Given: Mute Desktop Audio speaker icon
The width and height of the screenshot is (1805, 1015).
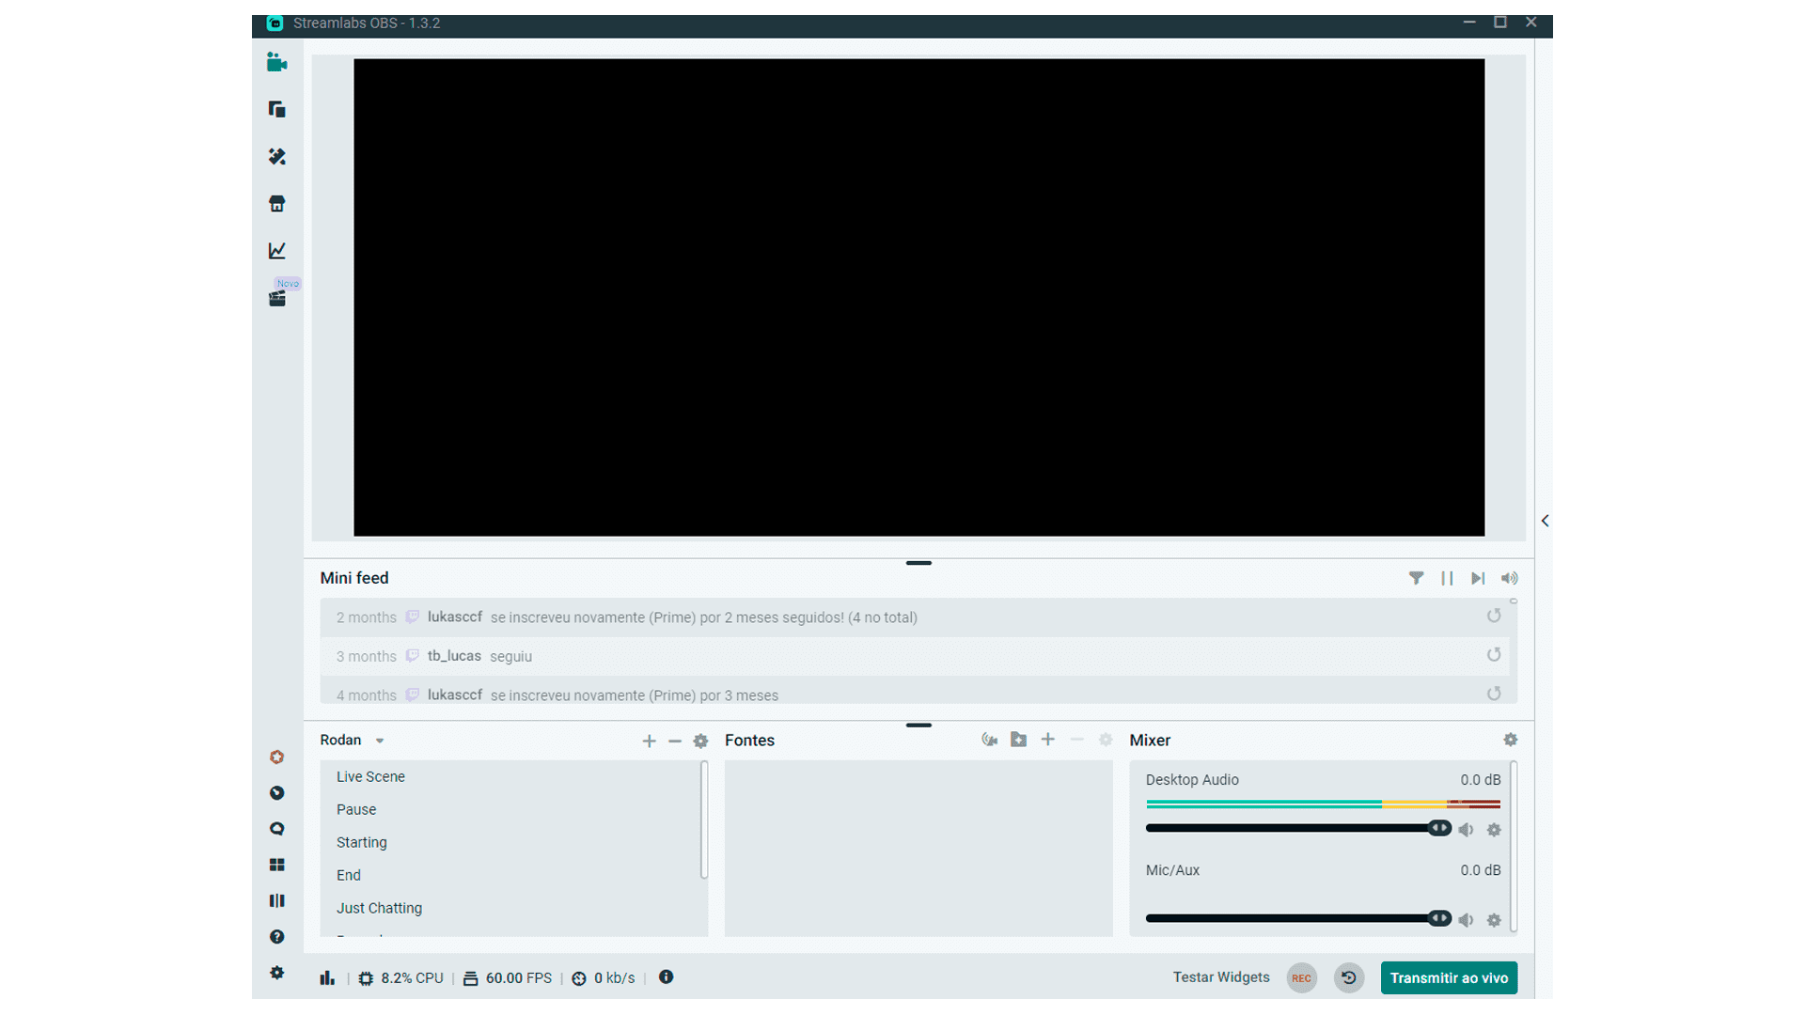Looking at the screenshot, I should 1466,830.
